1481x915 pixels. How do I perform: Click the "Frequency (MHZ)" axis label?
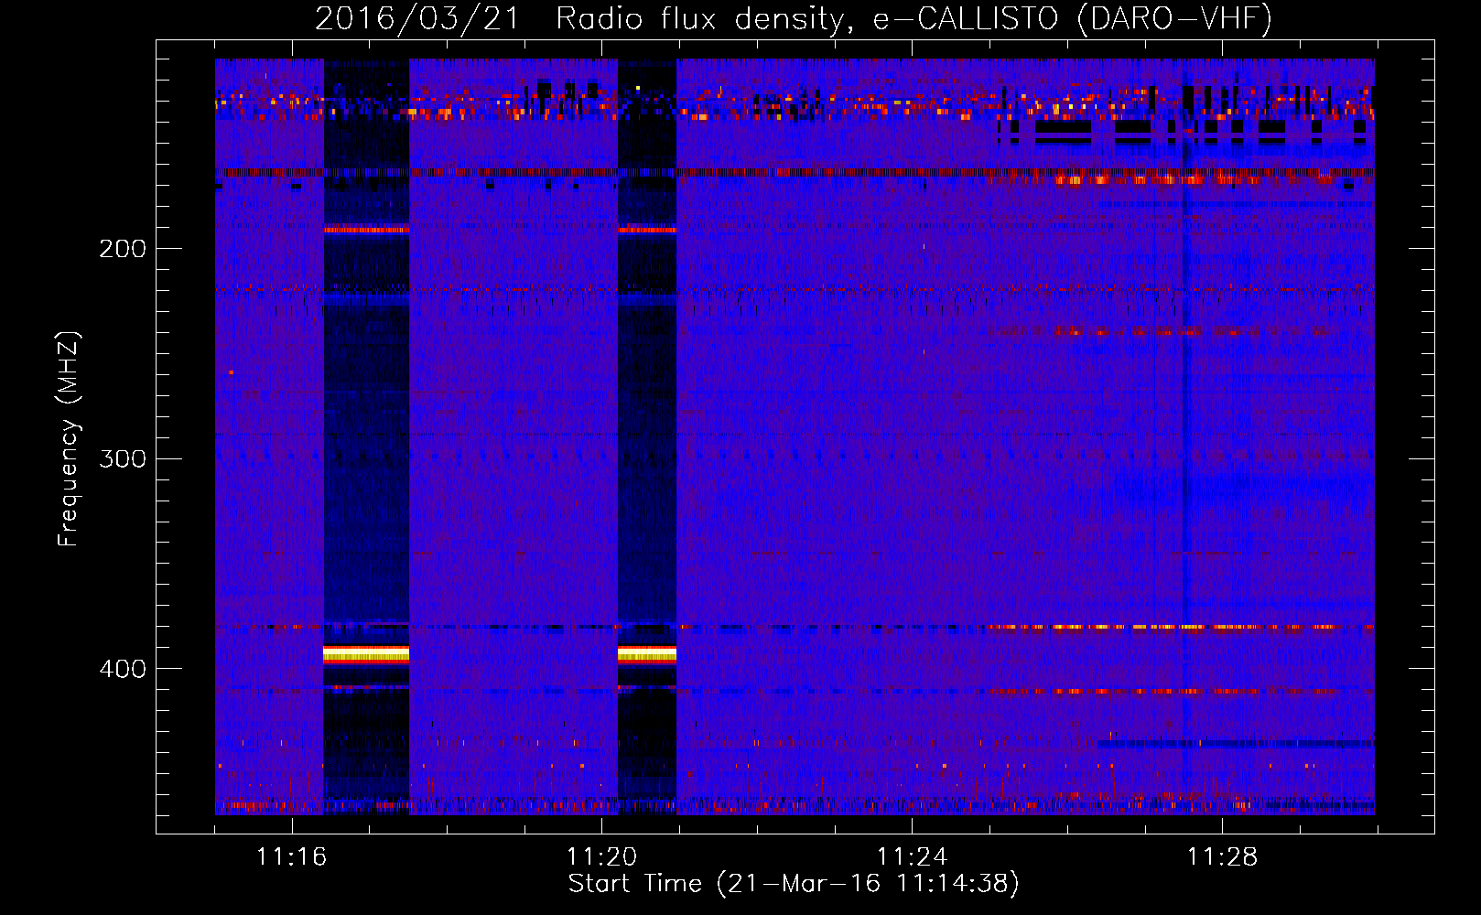click(x=69, y=439)
